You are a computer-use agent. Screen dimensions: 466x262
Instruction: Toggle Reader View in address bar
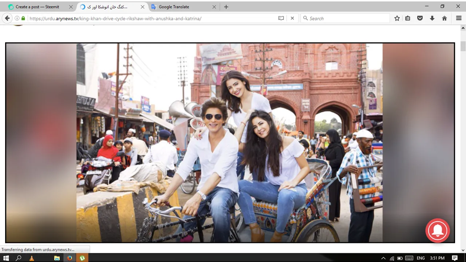click(x=281, y=18)
